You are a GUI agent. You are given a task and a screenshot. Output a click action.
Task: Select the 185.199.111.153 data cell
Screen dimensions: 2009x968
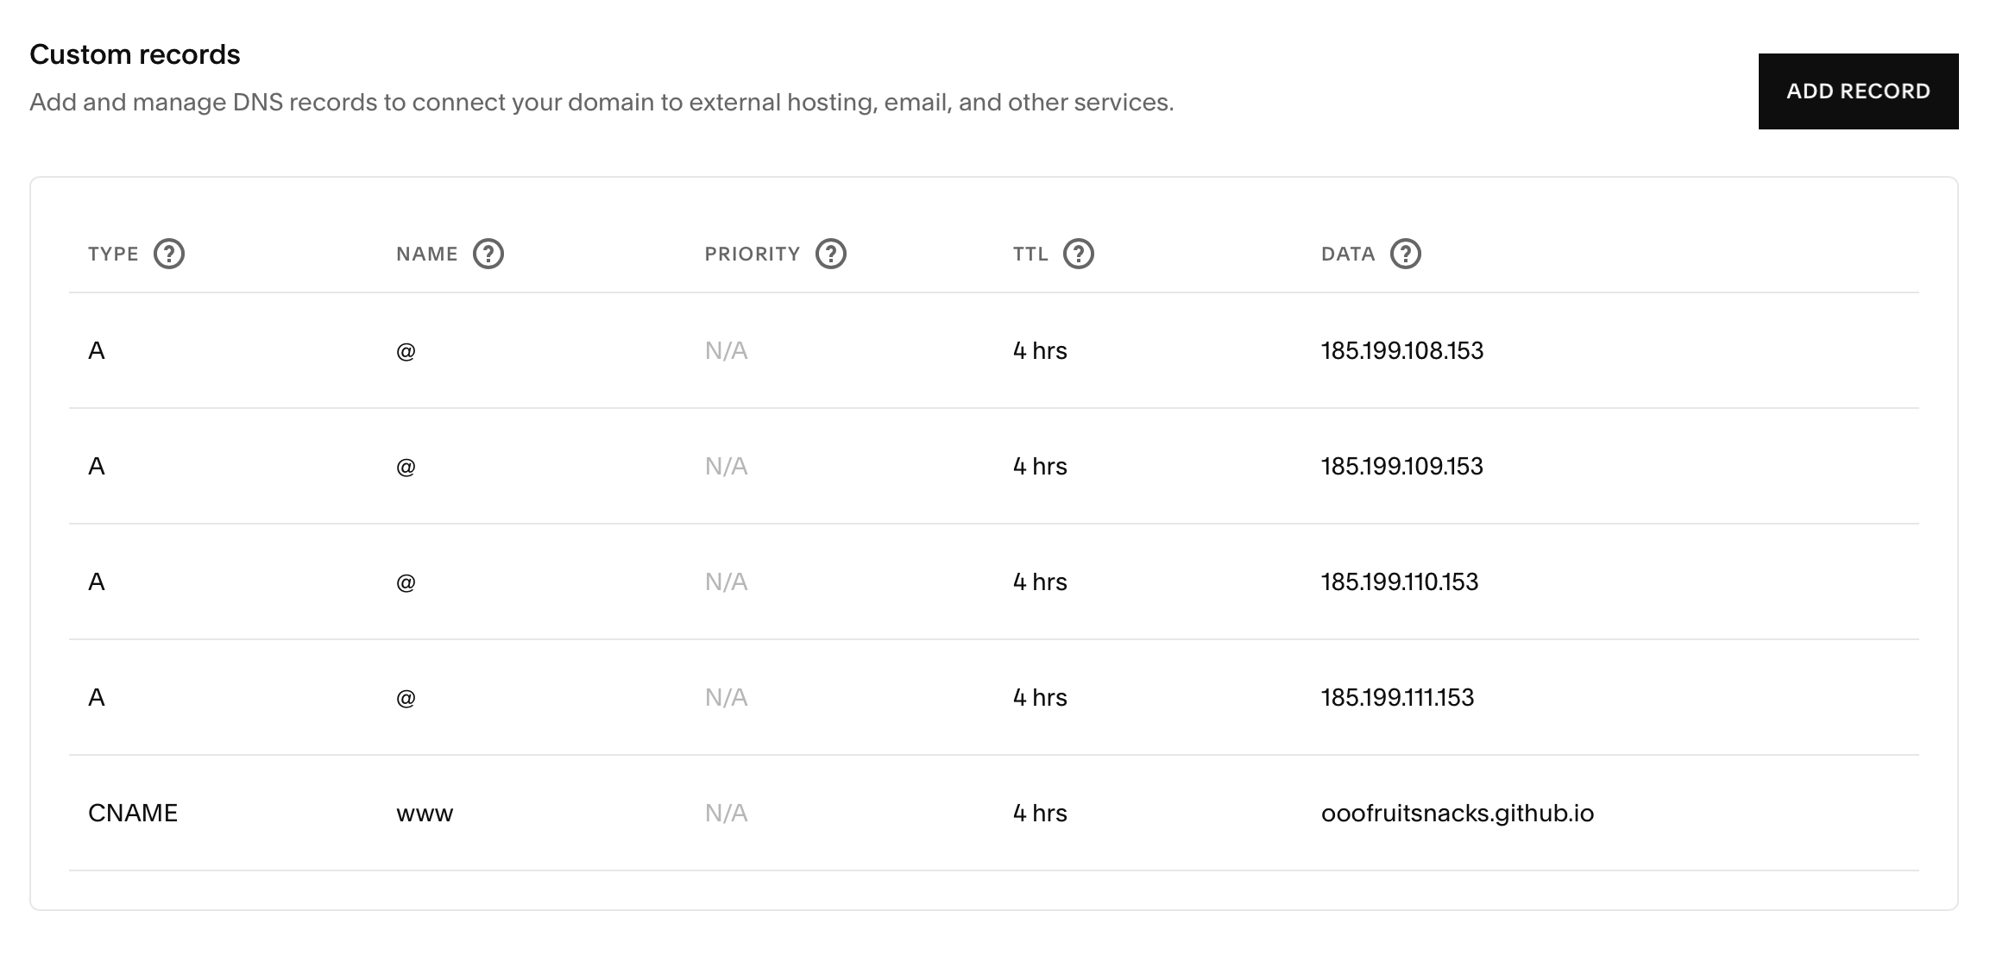[x=1398, y=697]
